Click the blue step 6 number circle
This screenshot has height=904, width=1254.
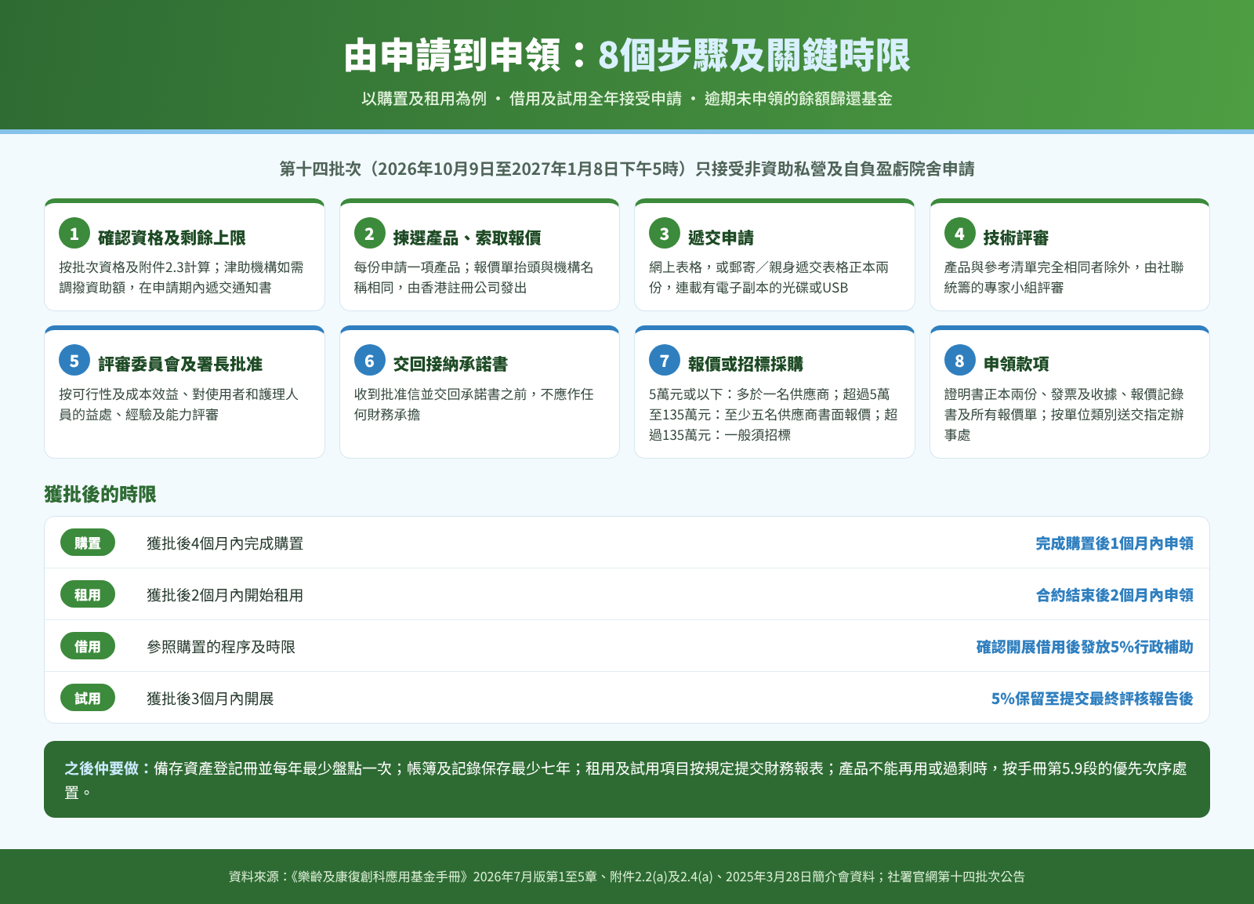369,361
